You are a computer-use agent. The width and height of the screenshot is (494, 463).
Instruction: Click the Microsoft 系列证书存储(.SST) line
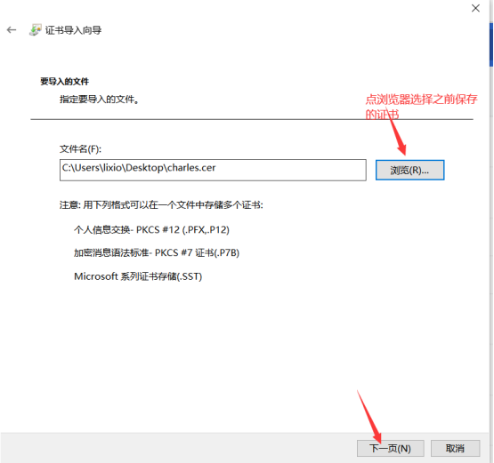coord(138,276)
